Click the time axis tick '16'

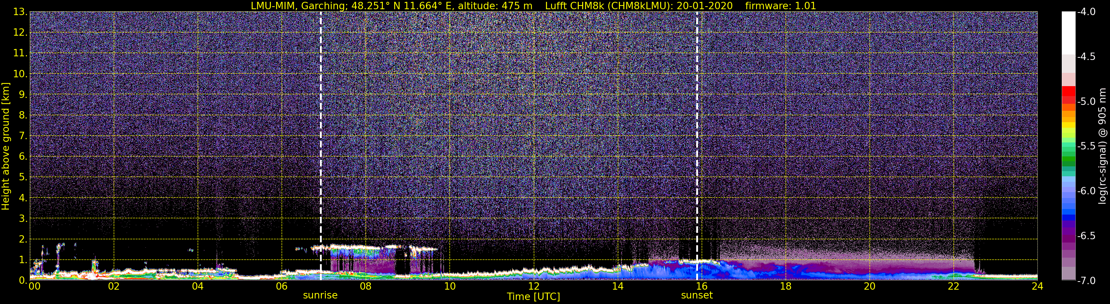click(701, 286)
